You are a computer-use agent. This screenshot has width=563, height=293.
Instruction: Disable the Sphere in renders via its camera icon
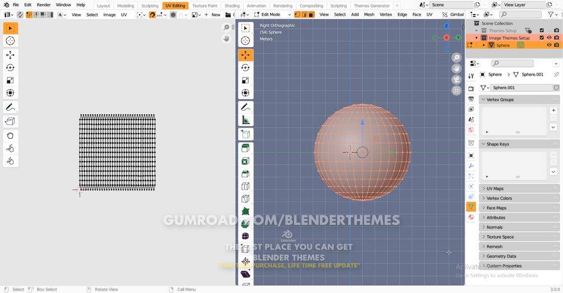pyautogui.click(x=556, y=45)
